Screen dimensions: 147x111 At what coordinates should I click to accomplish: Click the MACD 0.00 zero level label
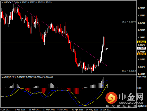[140, 88]
